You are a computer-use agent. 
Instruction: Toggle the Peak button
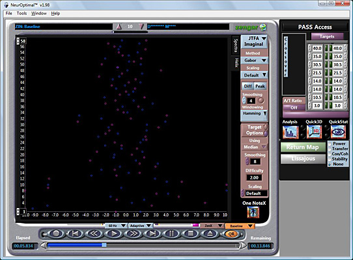[260, 86]
